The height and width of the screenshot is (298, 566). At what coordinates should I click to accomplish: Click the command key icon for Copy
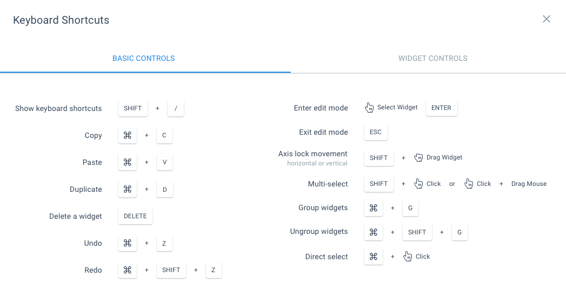[128, 135]
